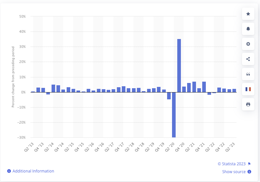Switch language with the French flag icon
260x182 pixels.
tap(248, 89)
